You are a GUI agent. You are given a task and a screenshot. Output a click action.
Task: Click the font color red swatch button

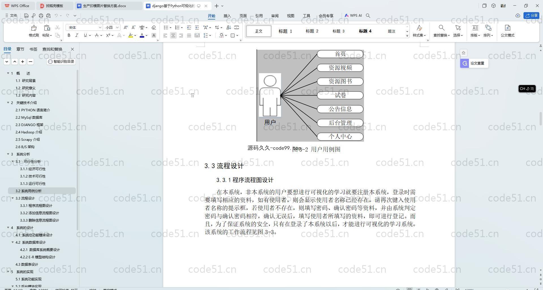[x=142, y=35]
